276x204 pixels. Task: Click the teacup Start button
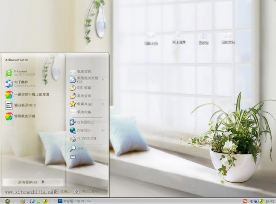[x=7, y=201]
